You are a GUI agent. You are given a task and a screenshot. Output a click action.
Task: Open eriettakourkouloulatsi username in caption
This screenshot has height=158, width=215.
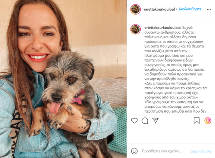[163, 28]
